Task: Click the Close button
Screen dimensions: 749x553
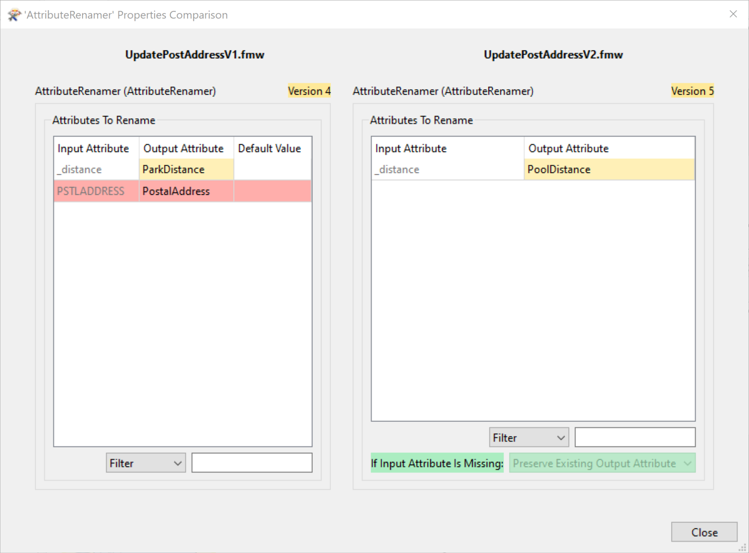Action: pos(704,532)
